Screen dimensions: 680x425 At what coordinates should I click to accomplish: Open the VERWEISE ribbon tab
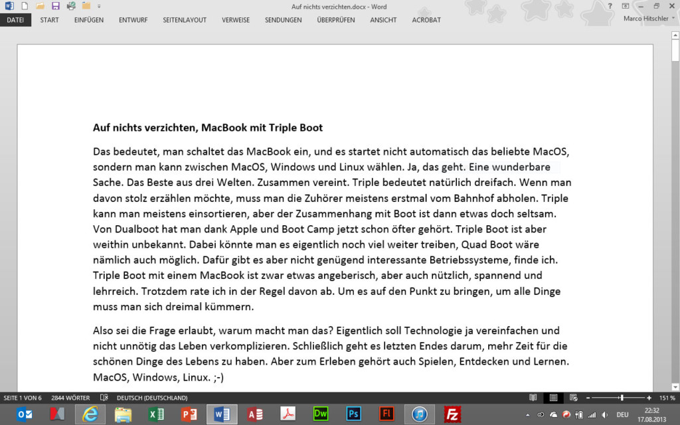[x=236, y=20]
